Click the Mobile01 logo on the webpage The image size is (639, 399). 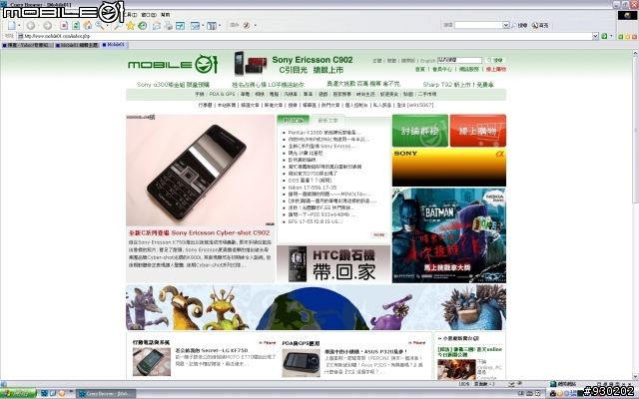(x=173, y=64)
